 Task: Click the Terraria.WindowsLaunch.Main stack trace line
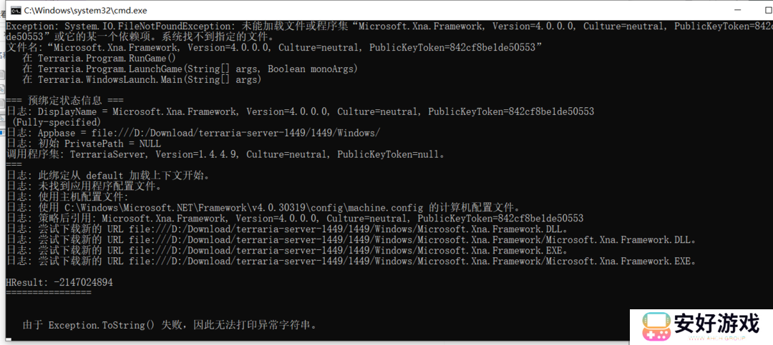coord(142,79)
